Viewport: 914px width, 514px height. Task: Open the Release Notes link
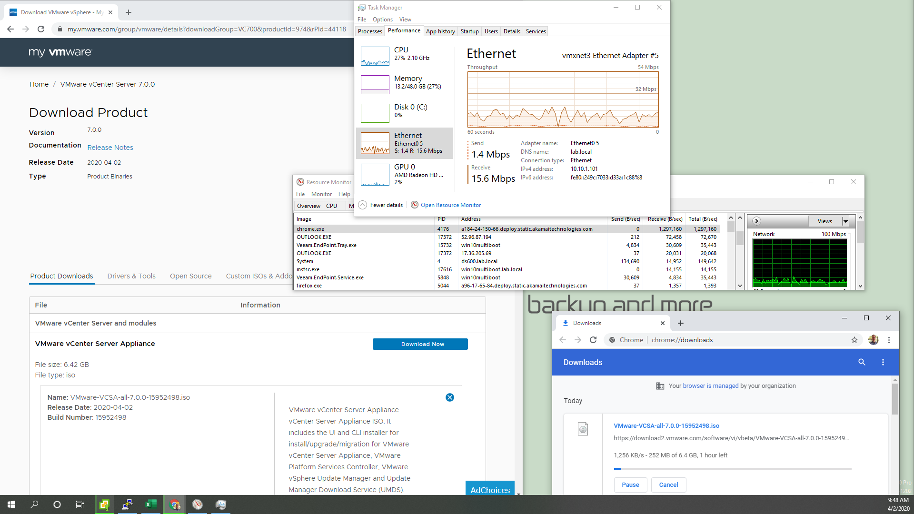pyautogui.click(x=110, y=148)
